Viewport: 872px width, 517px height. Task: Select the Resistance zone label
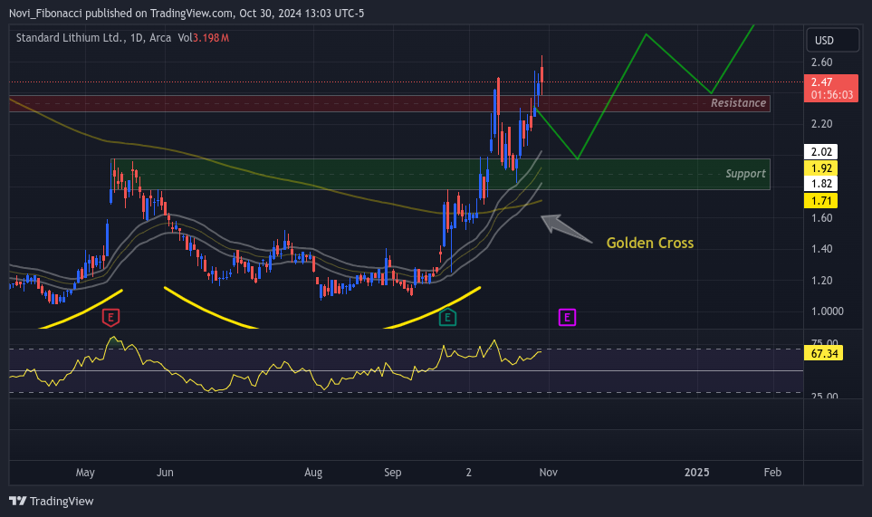(738, 103)
